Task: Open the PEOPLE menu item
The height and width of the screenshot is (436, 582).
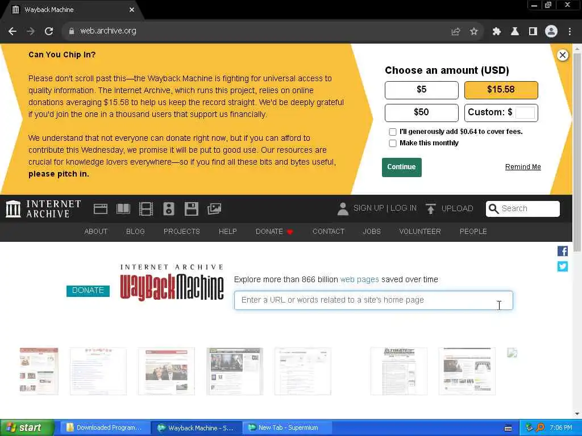Action: (x=473, y=232)
